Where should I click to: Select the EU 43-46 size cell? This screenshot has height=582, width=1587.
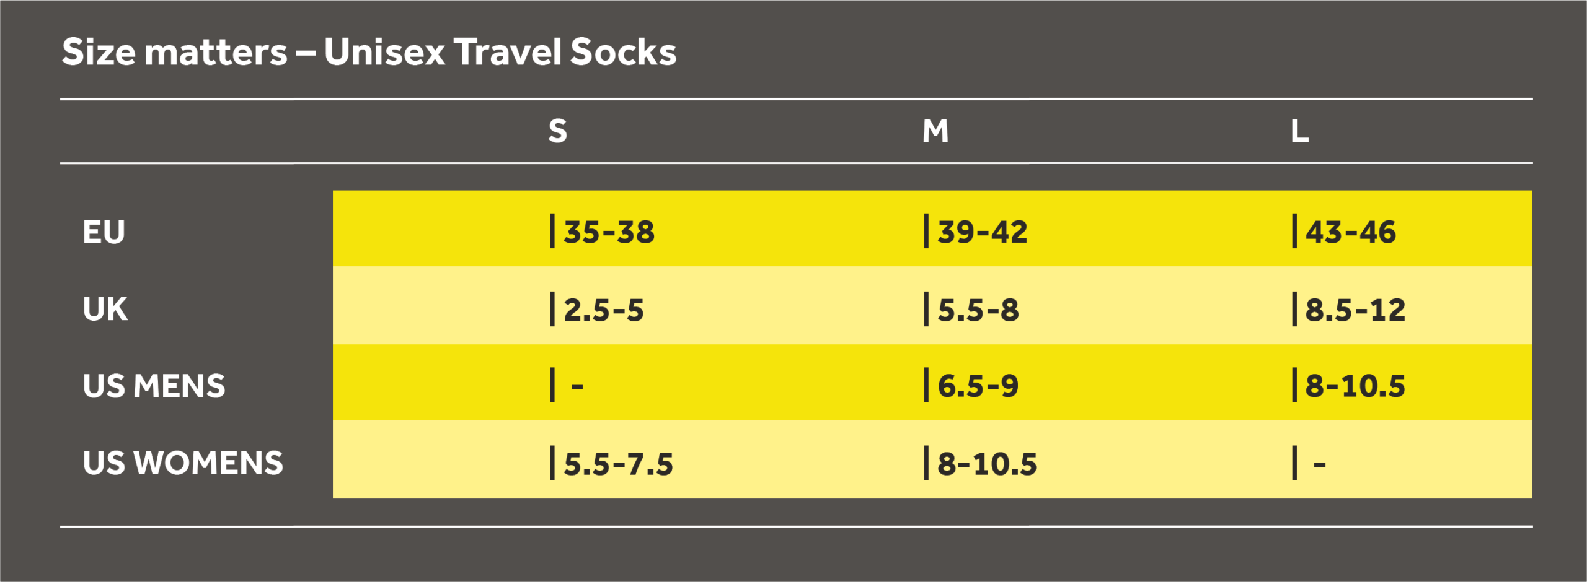point(1350,232)
